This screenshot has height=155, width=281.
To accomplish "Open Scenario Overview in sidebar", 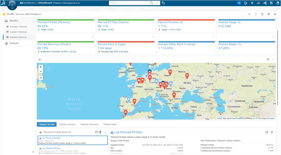I will 18,27.
